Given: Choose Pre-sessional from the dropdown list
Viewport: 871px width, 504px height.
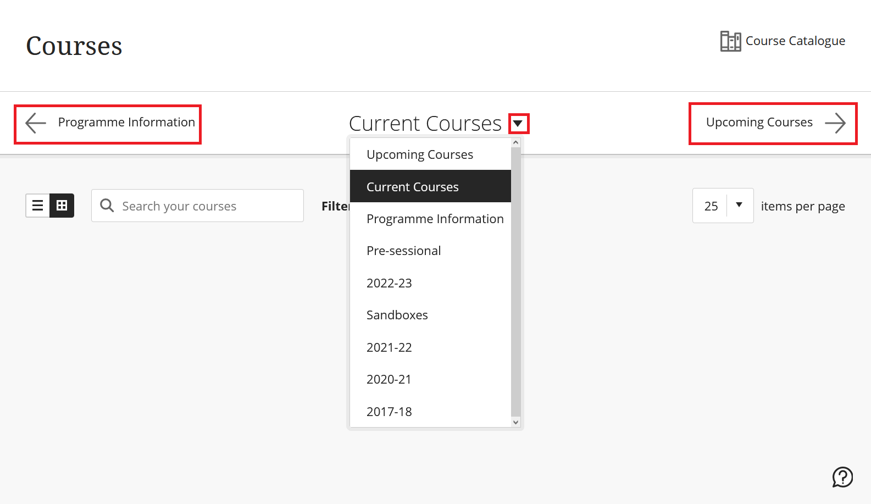Looking at the screenshot, I should 403,251.
